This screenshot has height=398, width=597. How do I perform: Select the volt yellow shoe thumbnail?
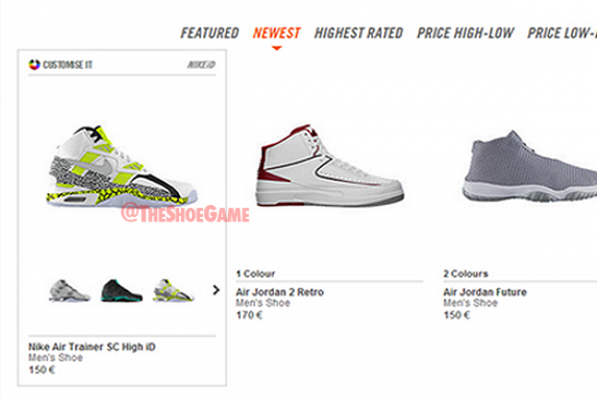(174, 290)
